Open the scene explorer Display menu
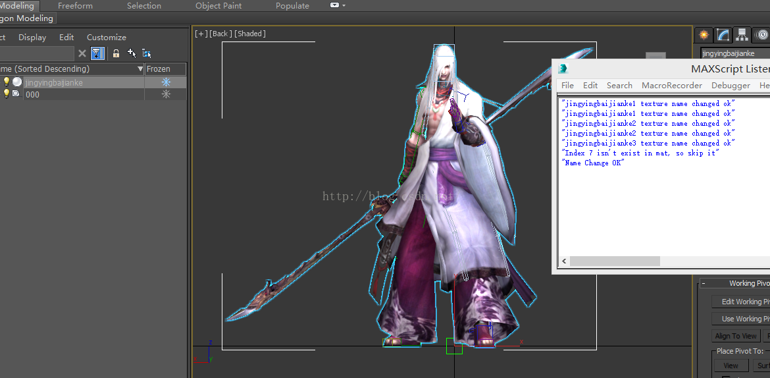Viewport: 770px width, 378px height. pos(32,38)
